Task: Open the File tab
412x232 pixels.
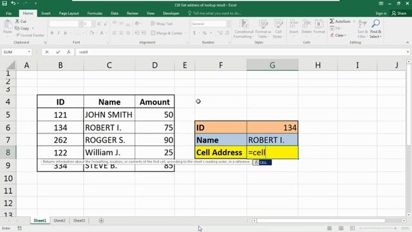Action: tap(8, 13)
